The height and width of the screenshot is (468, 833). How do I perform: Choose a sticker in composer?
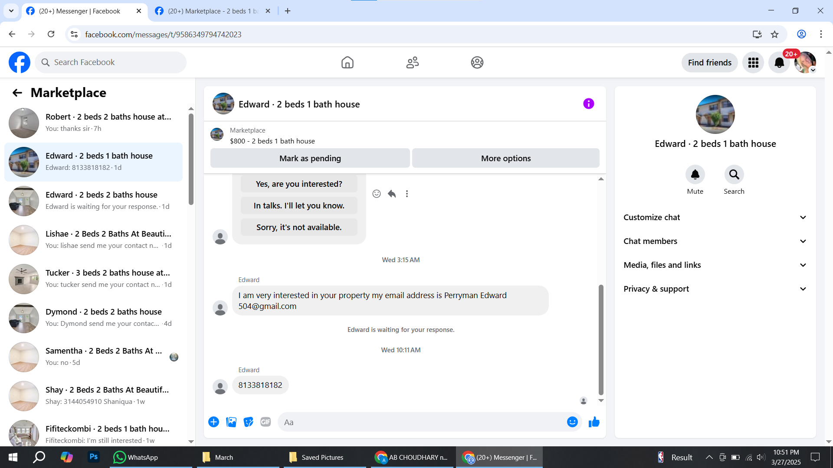(x=249, y=422)
